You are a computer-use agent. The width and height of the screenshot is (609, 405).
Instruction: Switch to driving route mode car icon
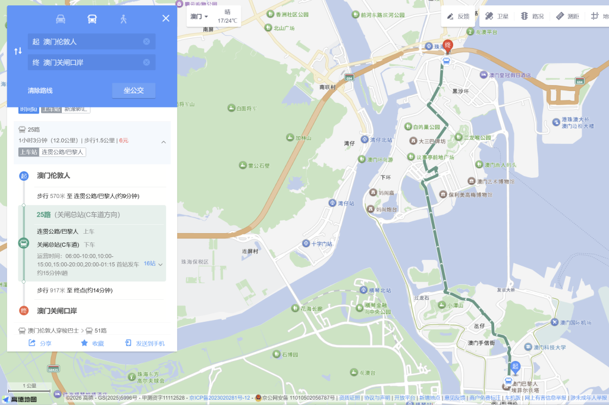61,18
